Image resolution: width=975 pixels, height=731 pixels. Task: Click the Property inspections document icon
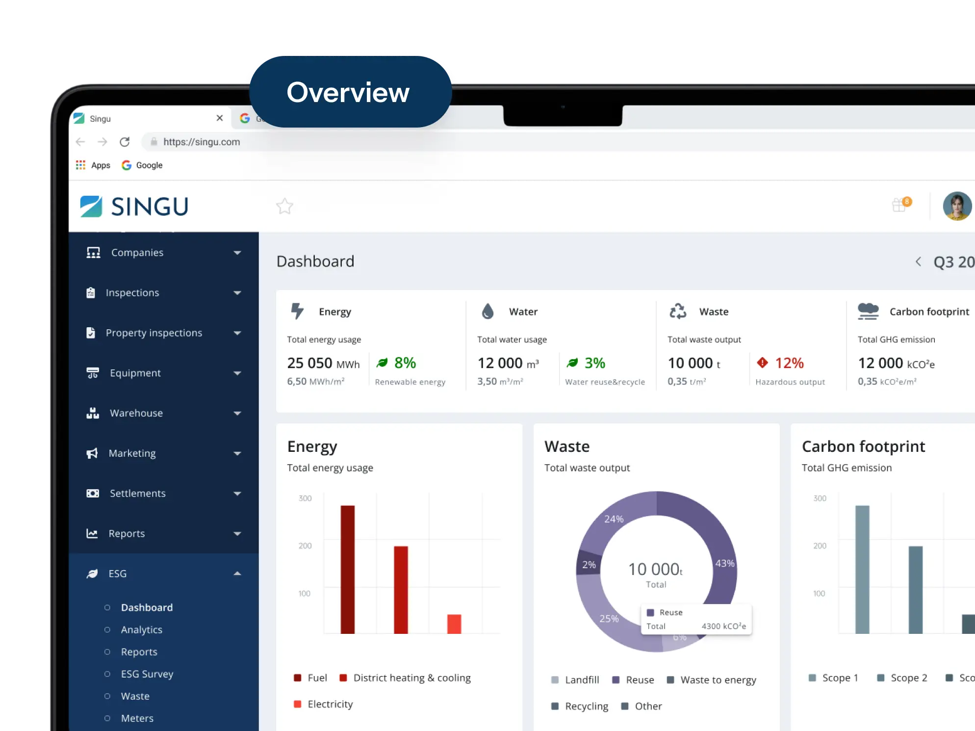[x=91, y=333]
